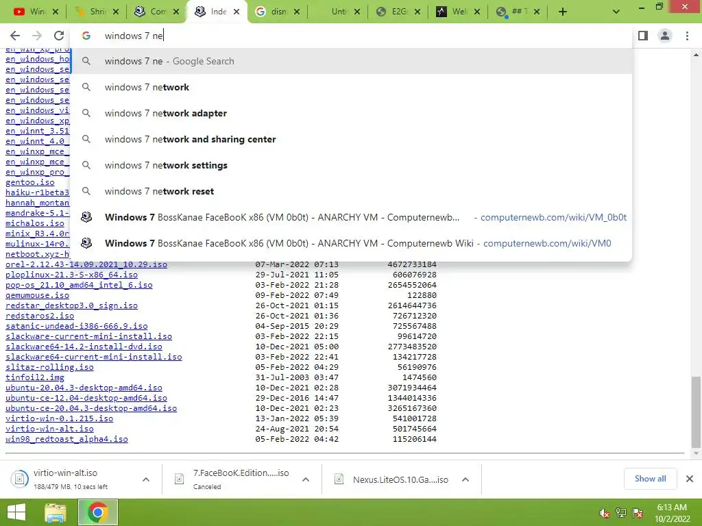The image size is (702, 526).
Task: Click virtio-win-alt.iso download progress icon
Action: tap(19, 479)
